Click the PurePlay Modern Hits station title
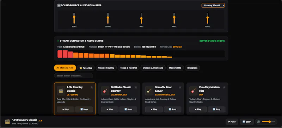Viewport: 282px width, 128px height. 209,89
